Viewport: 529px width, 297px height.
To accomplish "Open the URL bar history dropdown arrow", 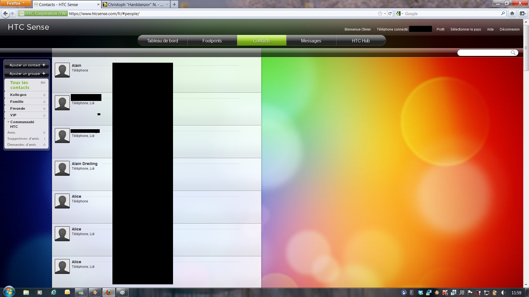I will click(x=385, y=13).
